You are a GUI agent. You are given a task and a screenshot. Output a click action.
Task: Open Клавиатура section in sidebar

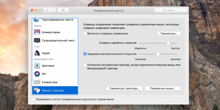coord(55,82)
